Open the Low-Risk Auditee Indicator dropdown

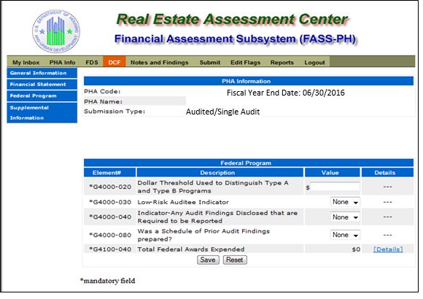345,202
